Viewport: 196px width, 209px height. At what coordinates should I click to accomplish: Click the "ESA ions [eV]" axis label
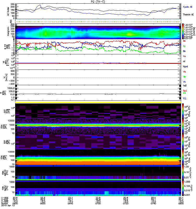pyautogui.click(x=4, y=126)
